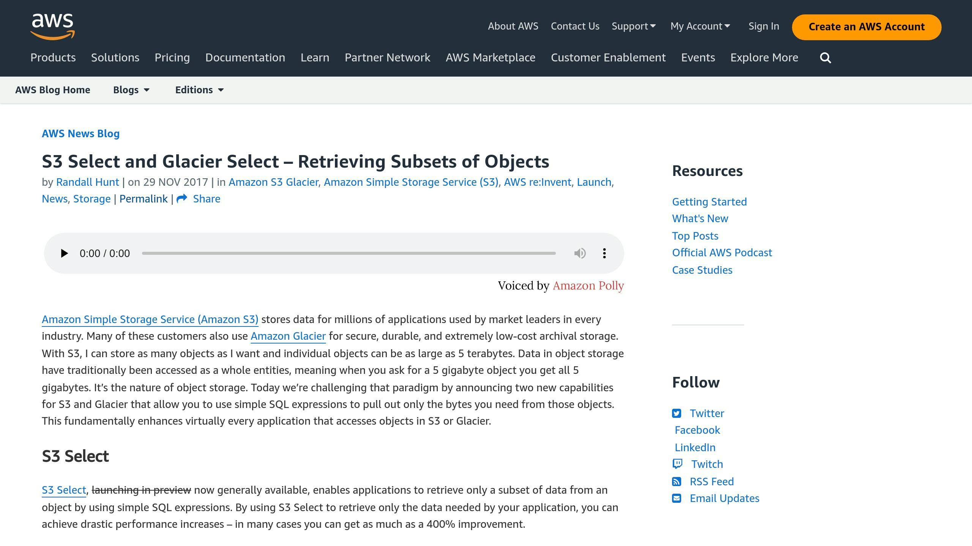The image size is (972, 546).
Task: Open the S3 Select inline link
Action: pos(64,490)
